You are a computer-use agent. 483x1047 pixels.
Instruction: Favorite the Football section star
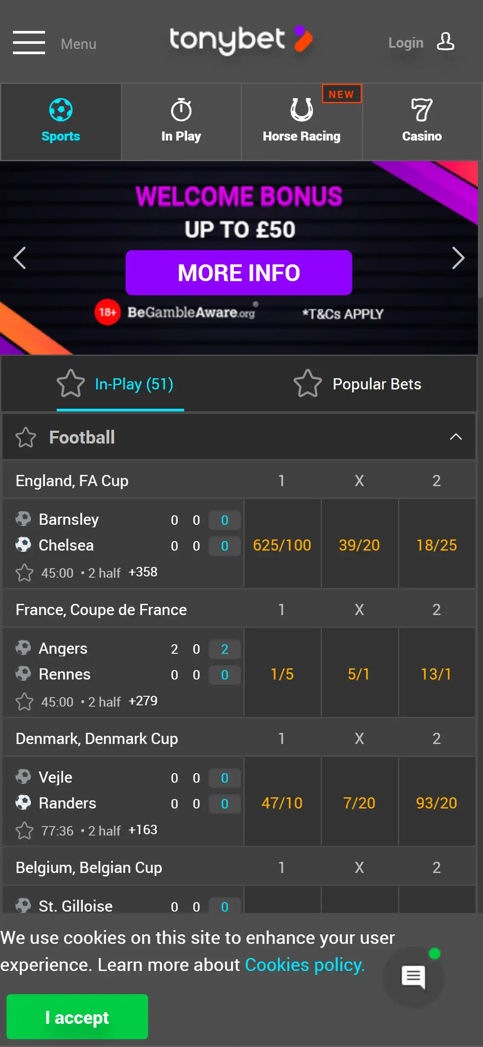[26, 438]
